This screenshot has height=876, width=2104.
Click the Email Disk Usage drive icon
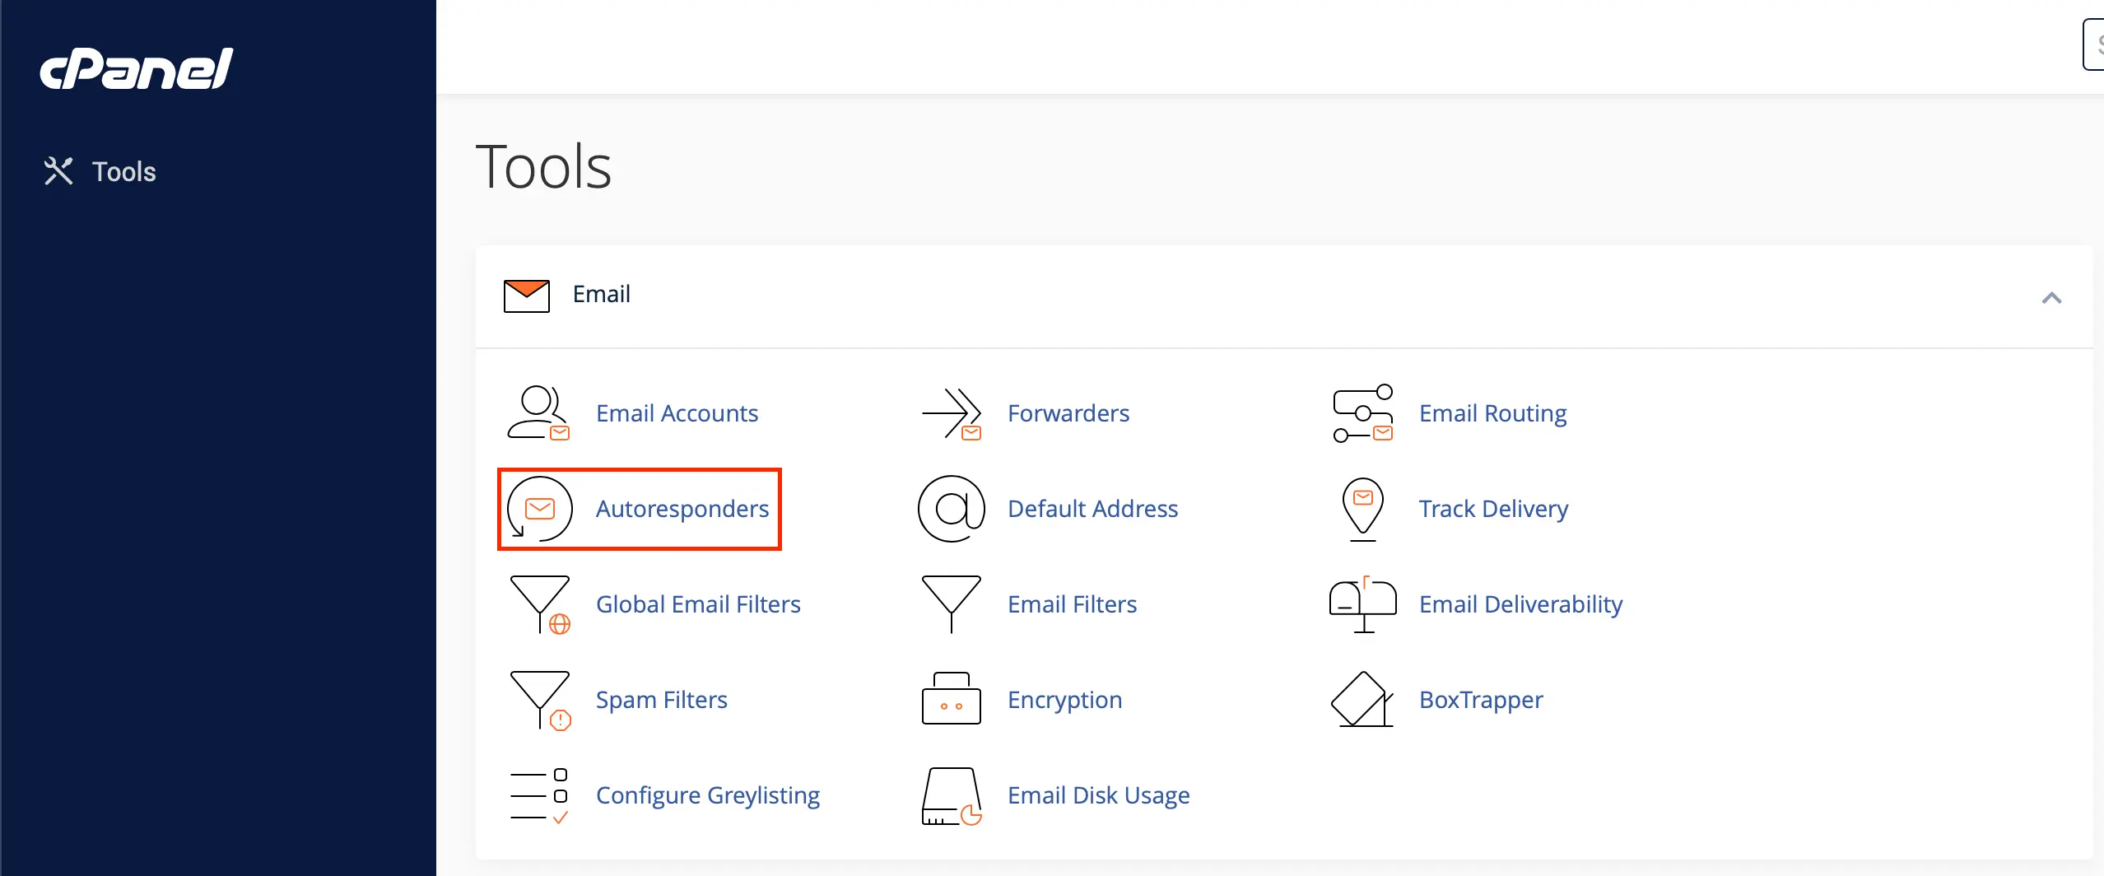pyautogui.click(x=952, y=795)
